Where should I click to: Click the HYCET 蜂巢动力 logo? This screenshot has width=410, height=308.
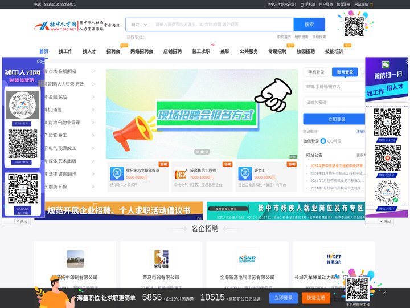tap(334, 259)
